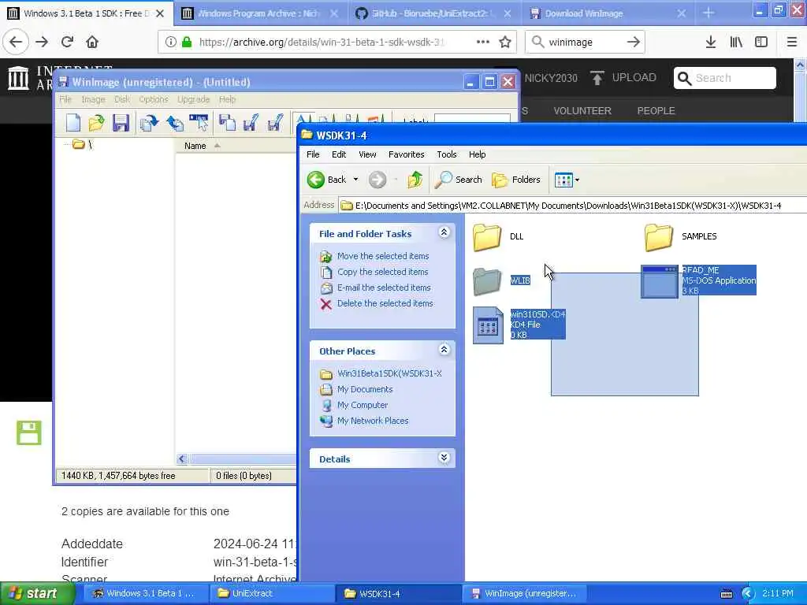Open Image menu in WinImage
This screenshot has height=605, width=807.
(x=93, y=99)
